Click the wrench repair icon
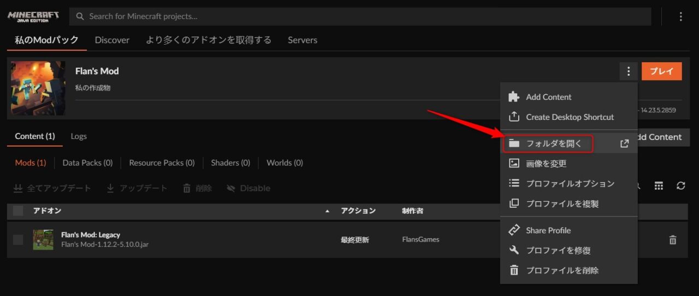This screenshot has height=296, width=699. (x=514, y=250)
